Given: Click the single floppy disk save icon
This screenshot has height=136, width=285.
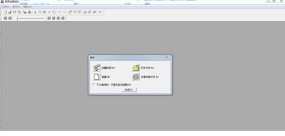Looking at the screenshot, I should (15, 12).
